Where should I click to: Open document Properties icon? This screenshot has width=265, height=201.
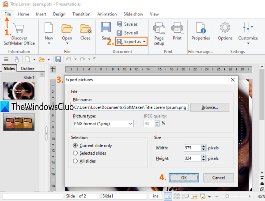pos(201,28)
